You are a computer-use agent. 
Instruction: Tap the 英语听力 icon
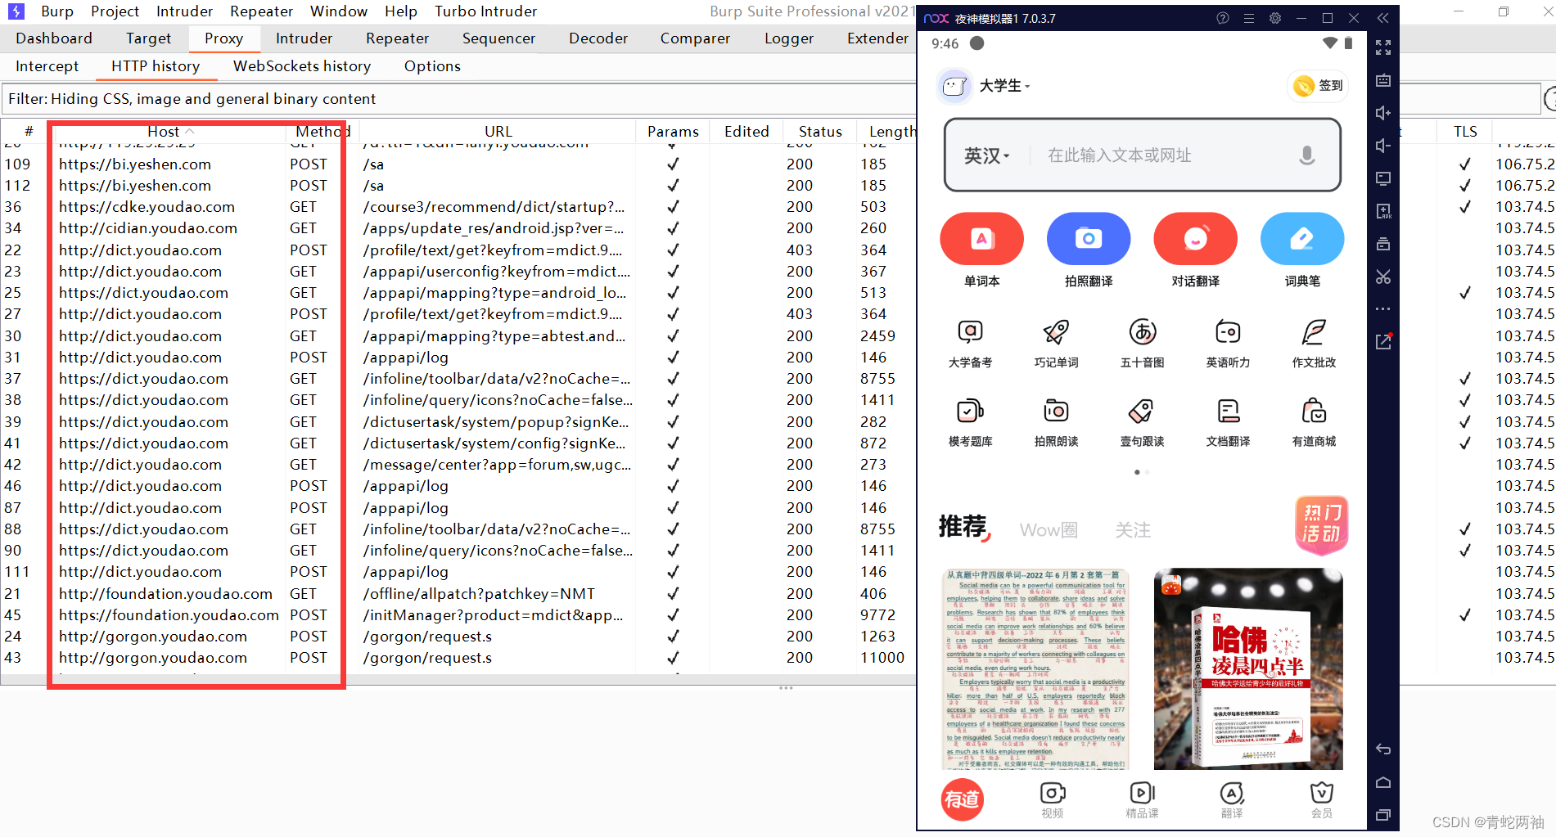tap(1228, 331)
